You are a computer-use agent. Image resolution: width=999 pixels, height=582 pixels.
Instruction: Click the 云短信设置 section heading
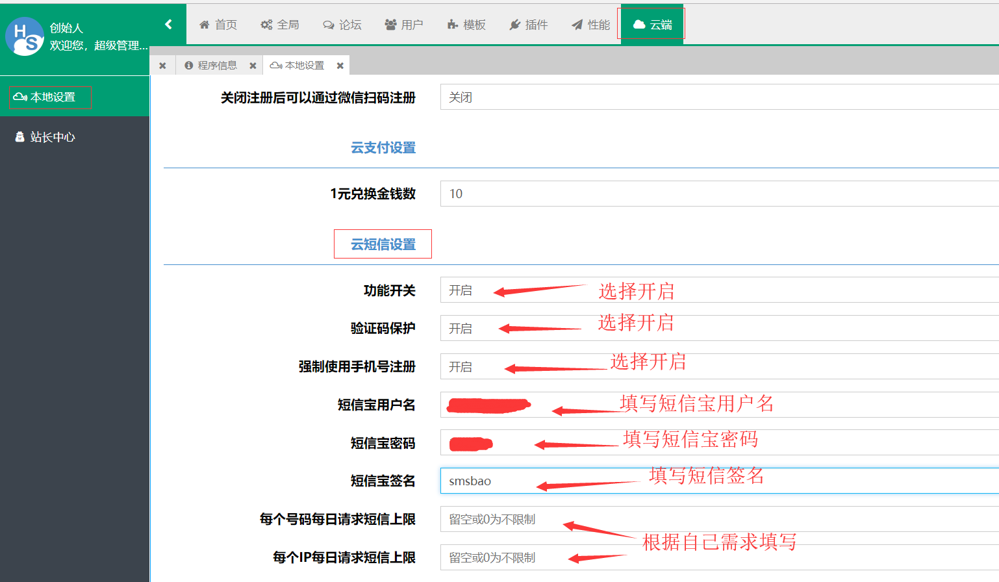coord(383,244)
